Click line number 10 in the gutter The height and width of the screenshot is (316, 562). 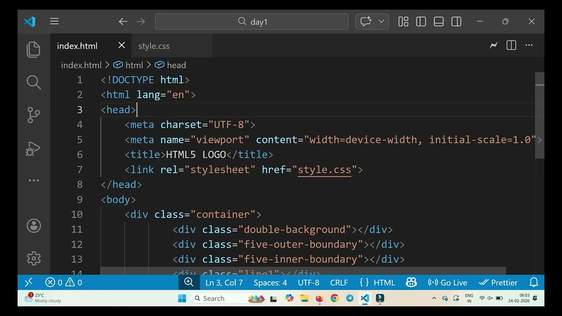pyautogui.click(x=77, y=215)
